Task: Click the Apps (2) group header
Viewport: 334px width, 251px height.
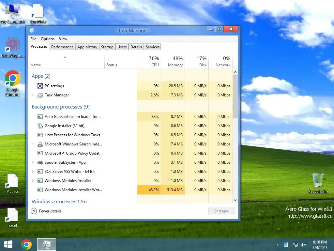Action: (41, 76)
